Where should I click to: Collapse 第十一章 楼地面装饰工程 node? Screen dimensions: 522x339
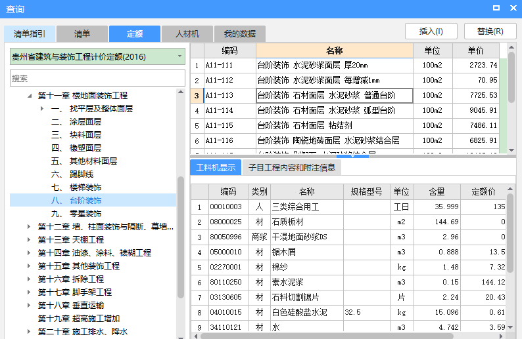pos(30,96)
